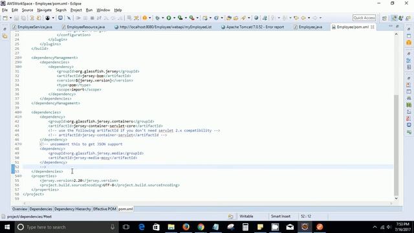This screenshot has height=233, width=414.
Task: Click the Open Task folder icon
Action: 235,18
